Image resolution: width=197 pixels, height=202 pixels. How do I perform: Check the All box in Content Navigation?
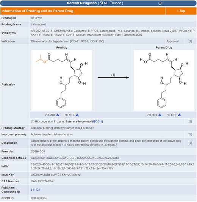(x=102, y=3)
